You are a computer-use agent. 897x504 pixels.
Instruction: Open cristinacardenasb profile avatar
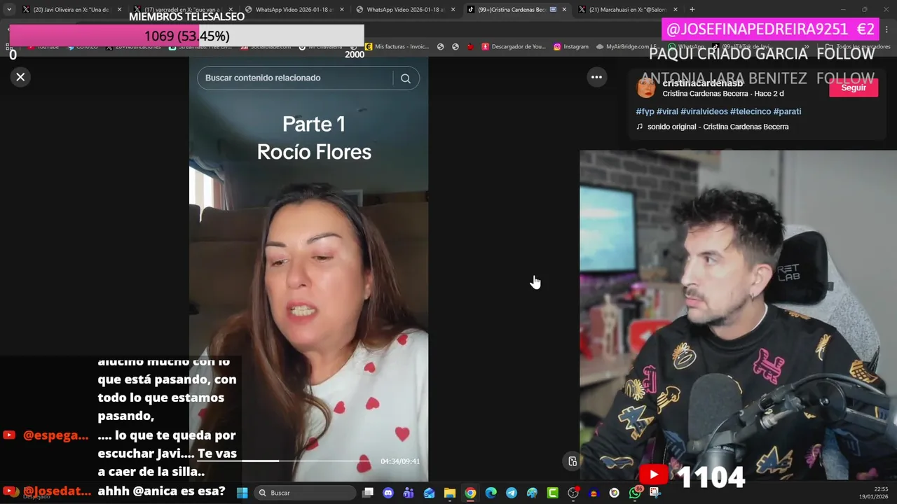[x=646, y=87]
